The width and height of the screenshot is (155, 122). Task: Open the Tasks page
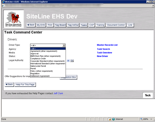(x=84, y=25)
